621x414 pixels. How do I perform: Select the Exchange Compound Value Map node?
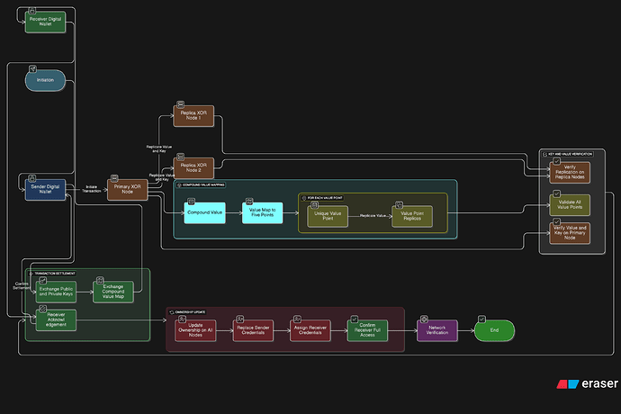113,292
